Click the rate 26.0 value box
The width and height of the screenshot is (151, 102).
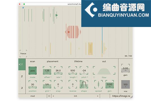(58, 71)
